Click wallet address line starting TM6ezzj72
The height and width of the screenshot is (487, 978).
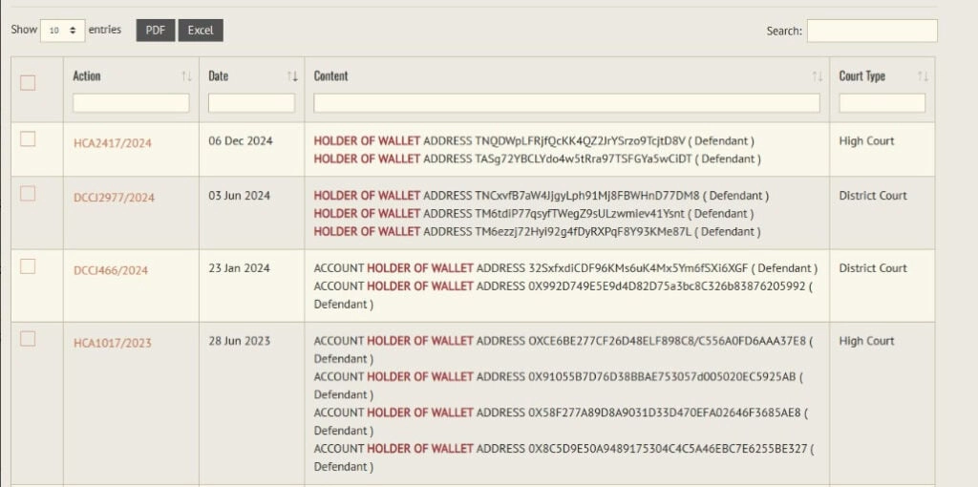[537, 232]
